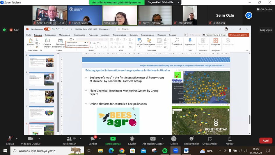Expand the caret next to Katılımcılar
Viewport: 275px width, 155px height.
[x=81, y=139]
